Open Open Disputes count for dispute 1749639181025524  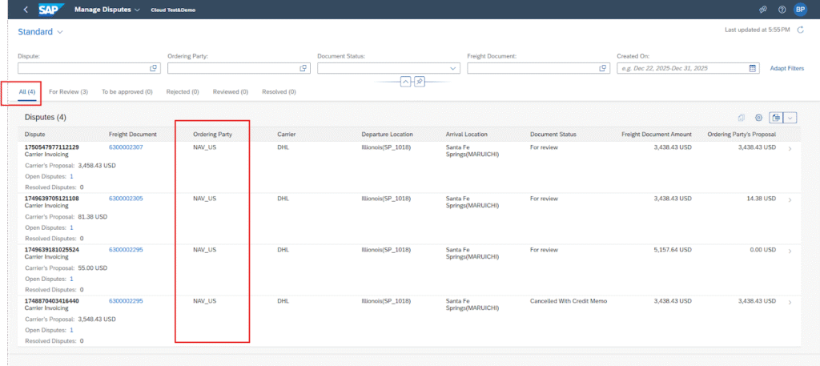click(71, 279)
